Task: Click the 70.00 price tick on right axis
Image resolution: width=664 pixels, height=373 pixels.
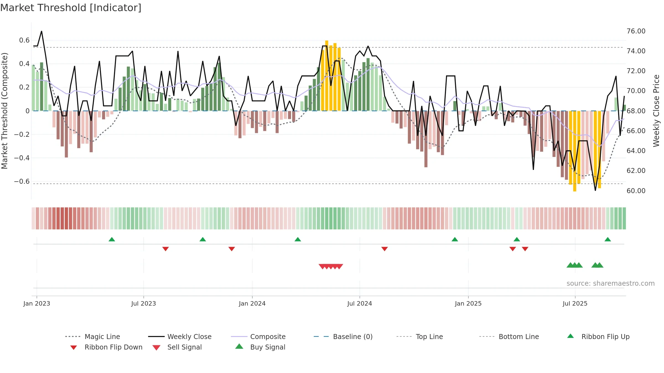Action: (636, 91)
